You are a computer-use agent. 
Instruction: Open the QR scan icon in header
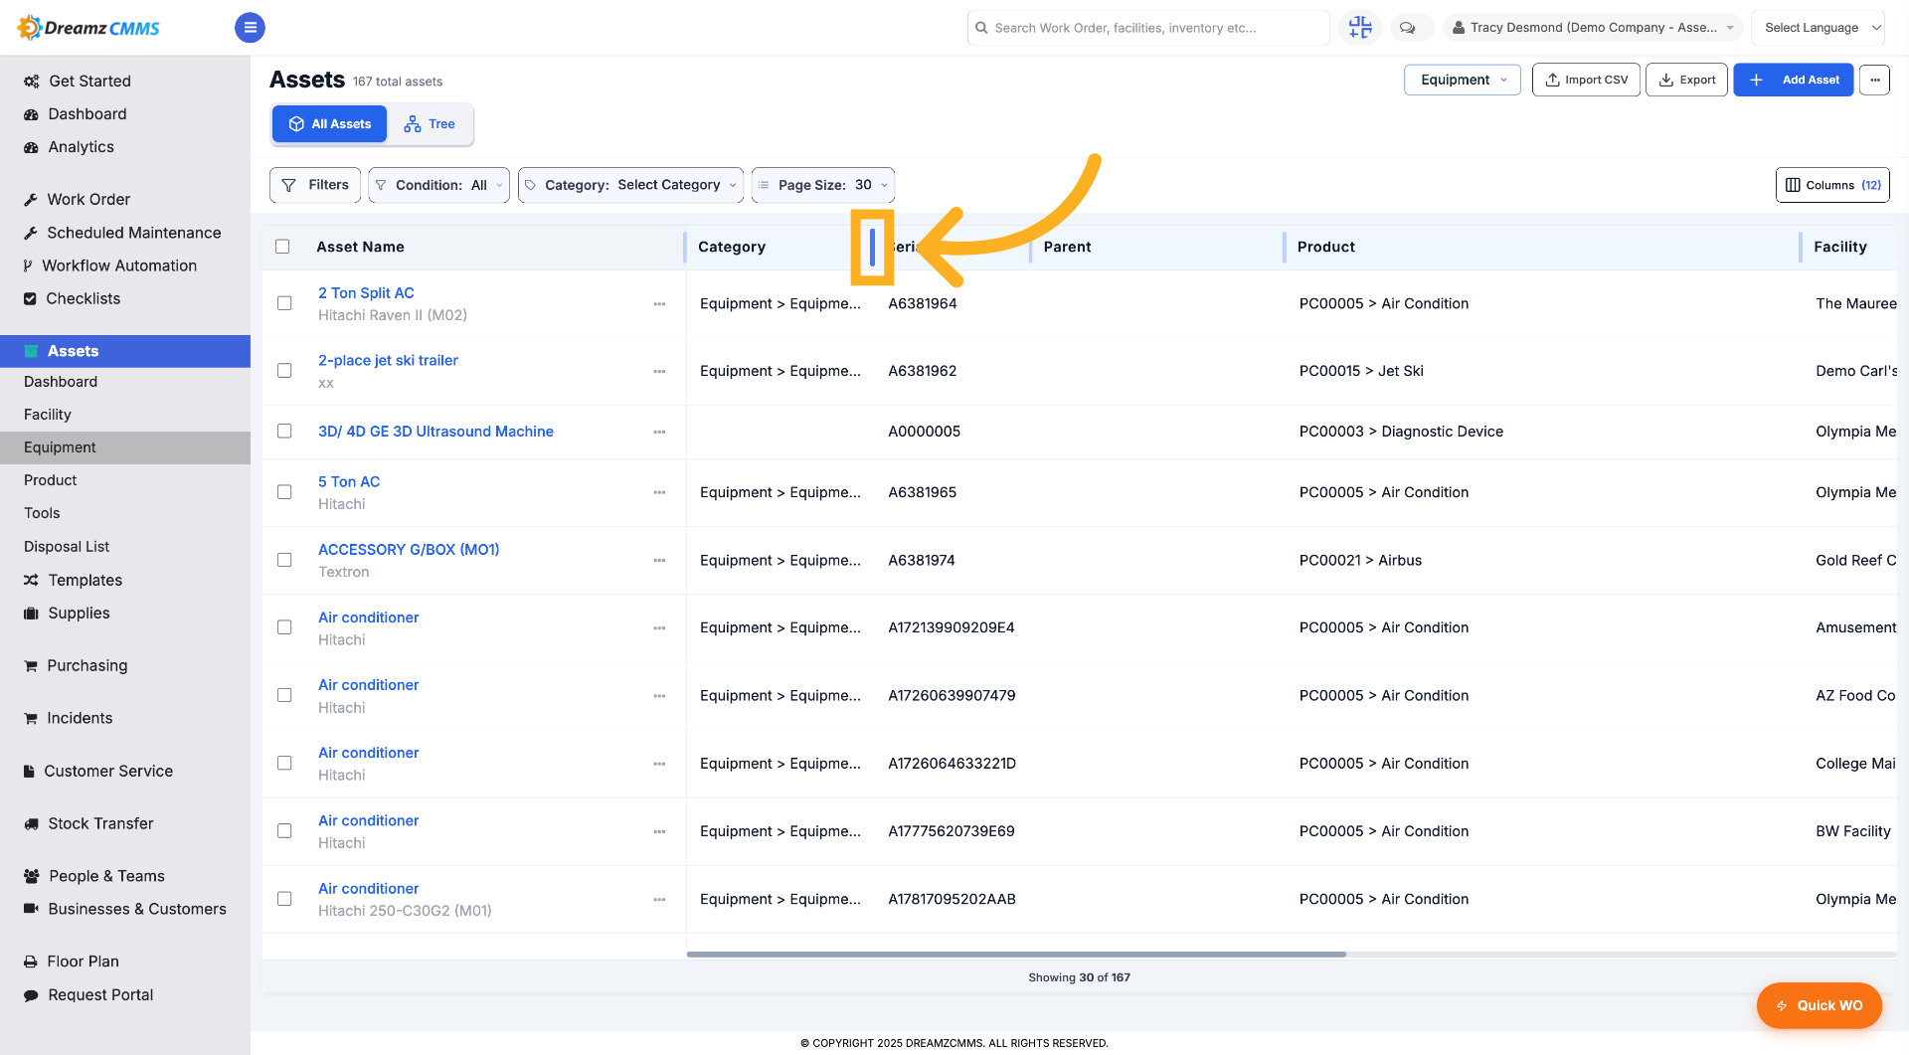pos(1359,27)
